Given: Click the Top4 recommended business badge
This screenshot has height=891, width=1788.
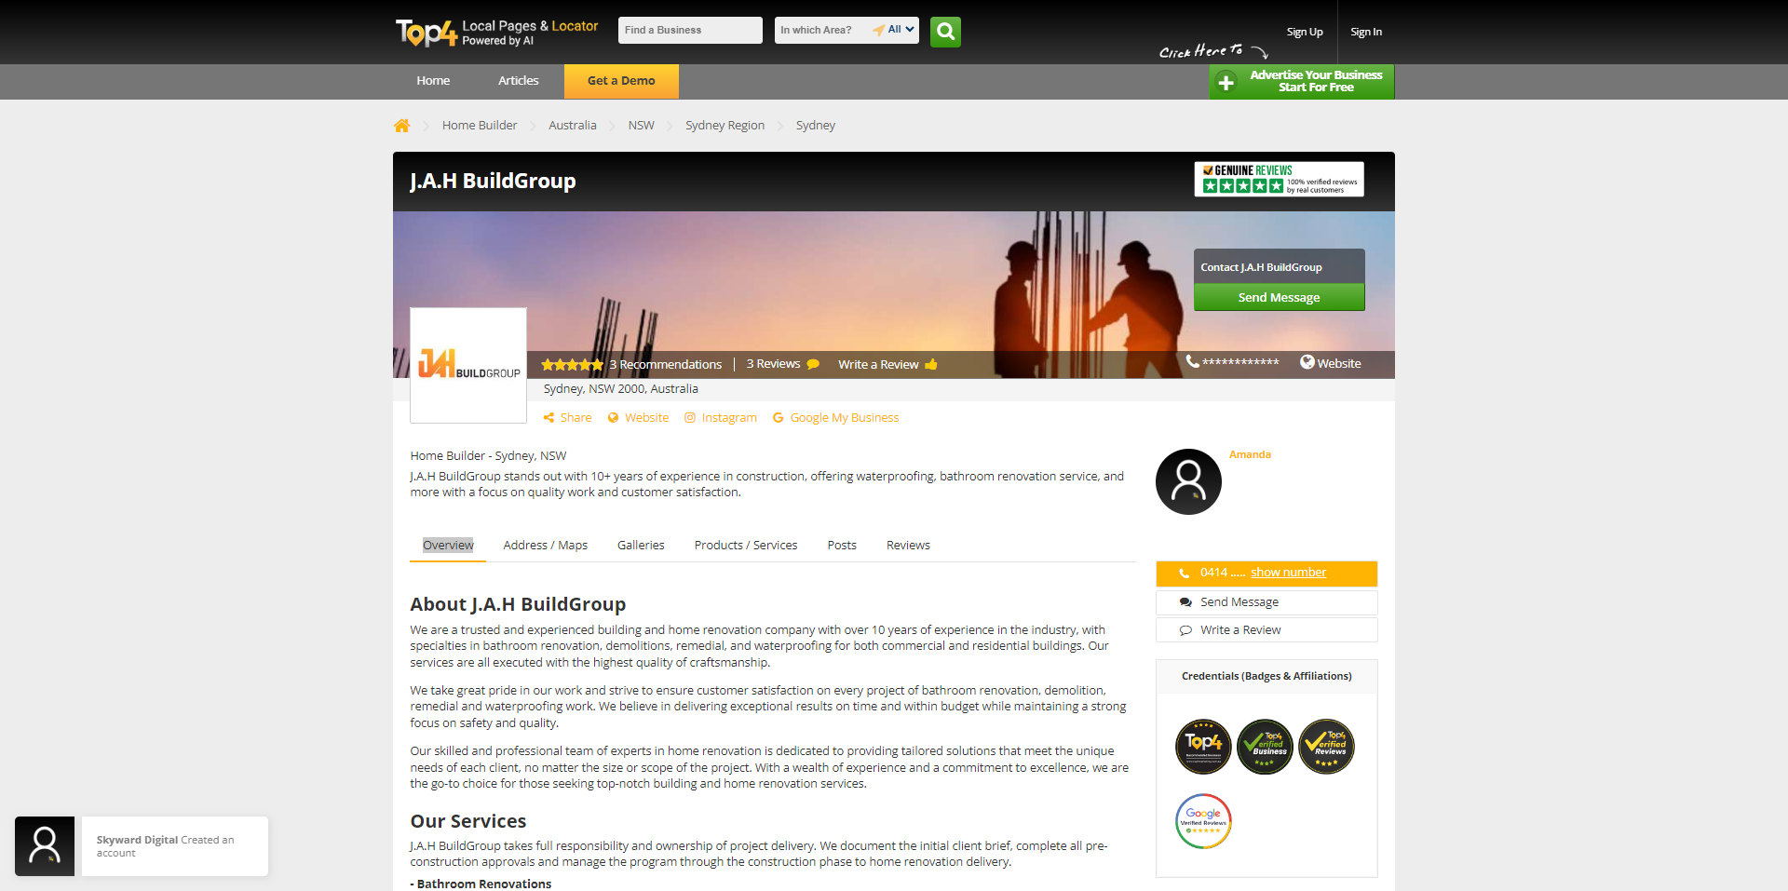Looking at the screenshot, I should [1203, 747].
